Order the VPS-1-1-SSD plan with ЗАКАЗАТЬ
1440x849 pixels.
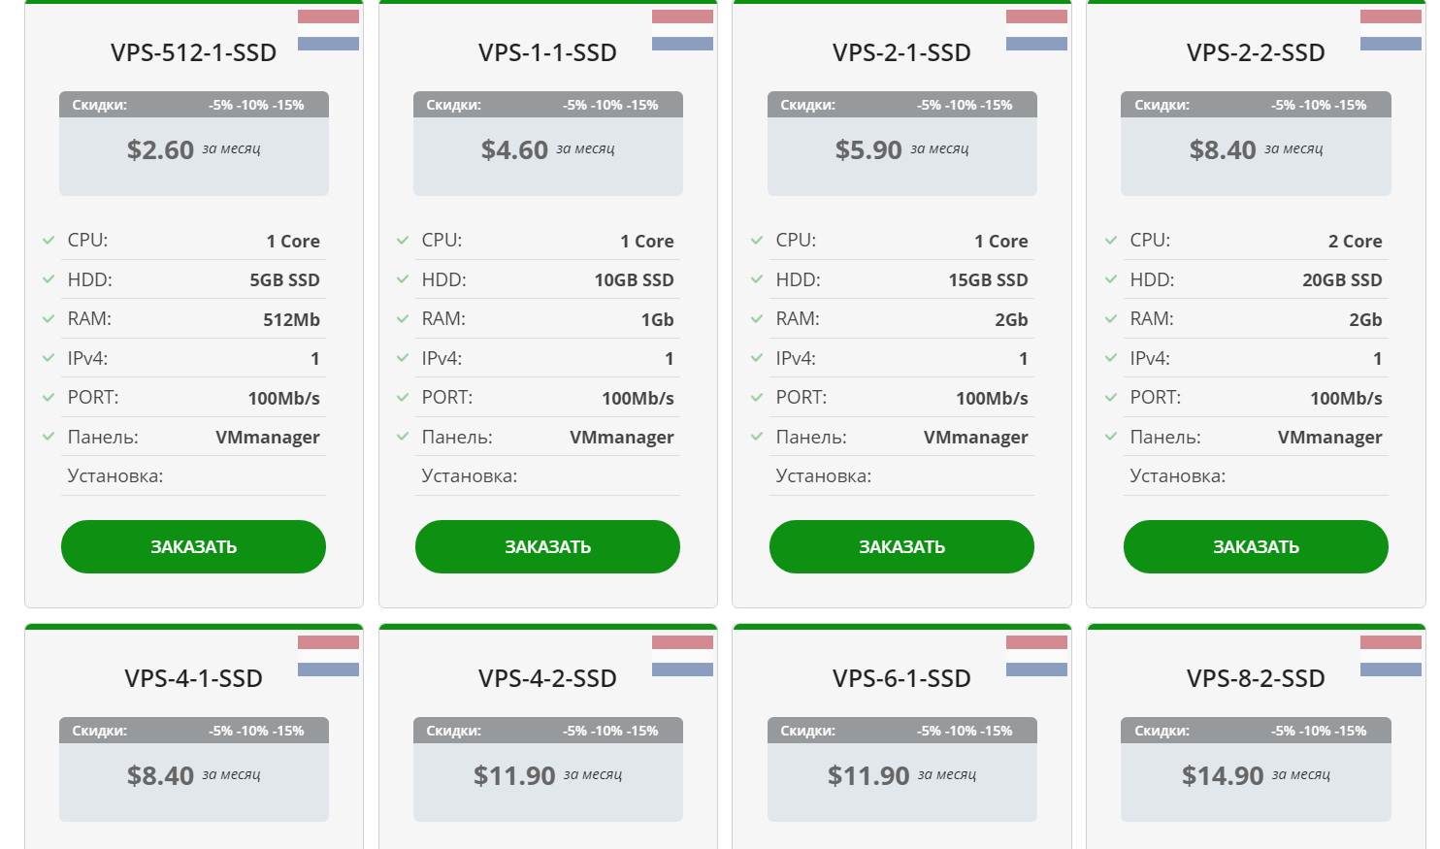click(x=547, y=546)
